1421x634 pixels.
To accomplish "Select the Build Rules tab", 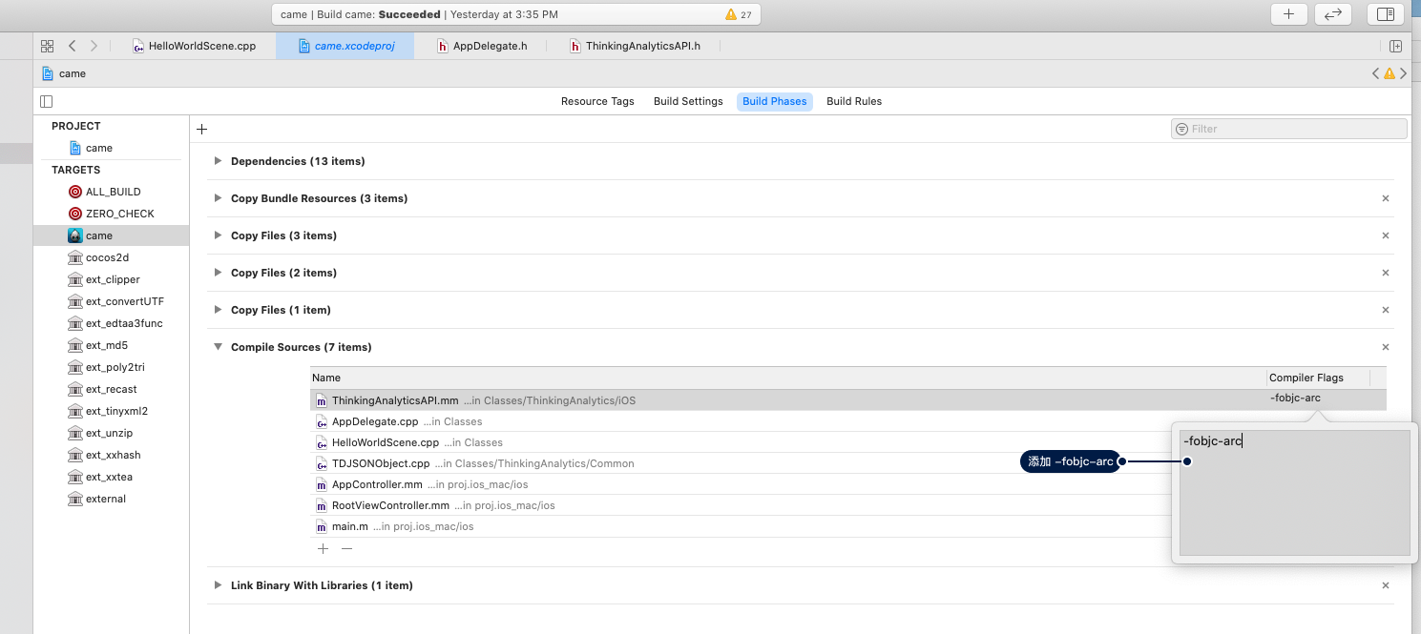I will (x=853, y=101).
